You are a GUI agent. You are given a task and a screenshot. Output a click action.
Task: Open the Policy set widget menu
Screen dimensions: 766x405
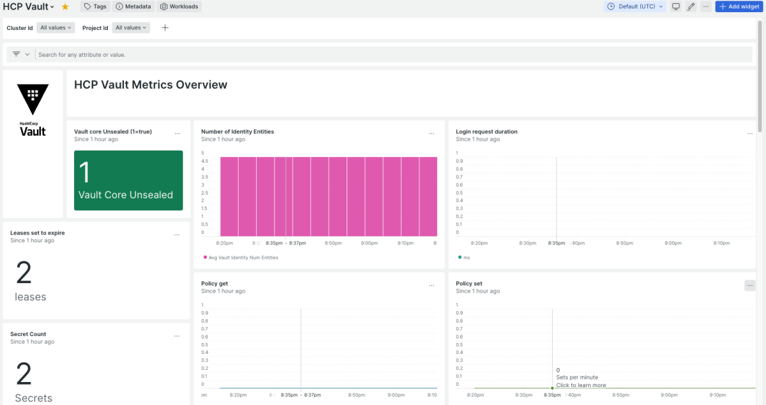750,285
